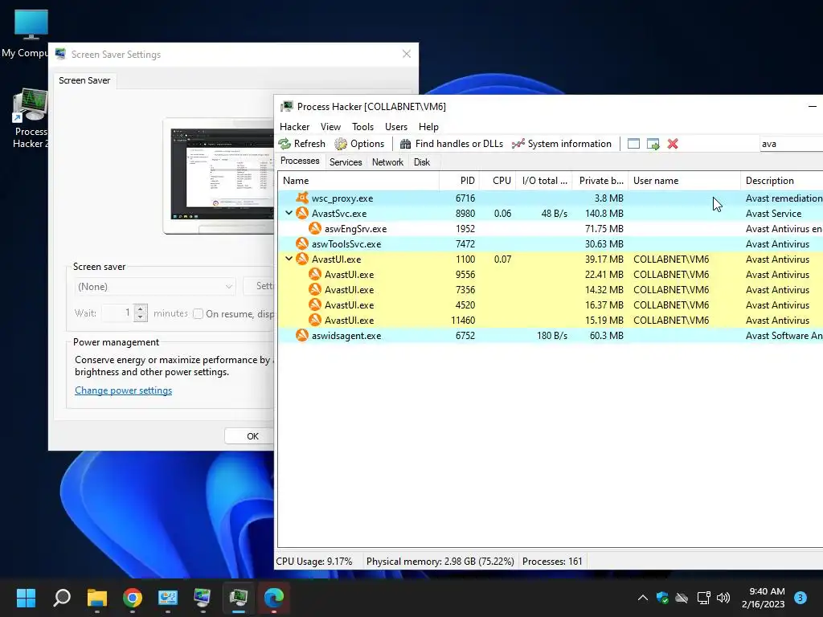The height and width of the screenshot is (617, 823).
Task: Click the aswEngSrv.exe process icon
Action: point(315,228)
